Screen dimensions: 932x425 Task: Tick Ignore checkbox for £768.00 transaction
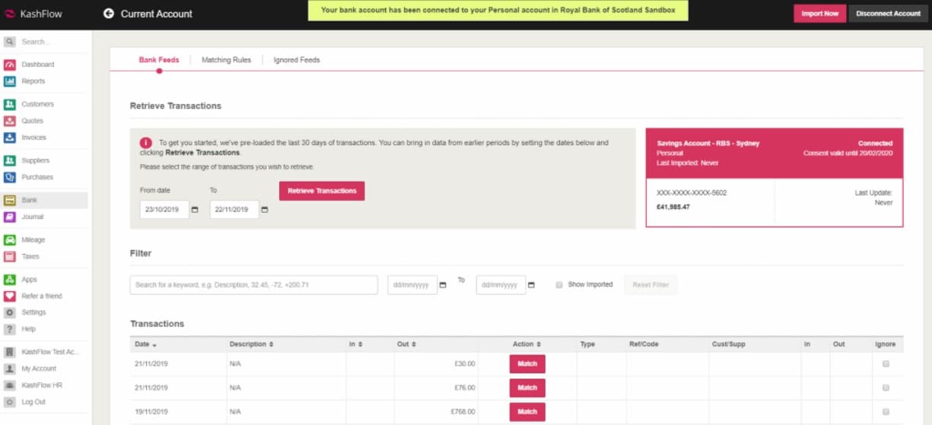pyautogui.click(x=886, y=411)
